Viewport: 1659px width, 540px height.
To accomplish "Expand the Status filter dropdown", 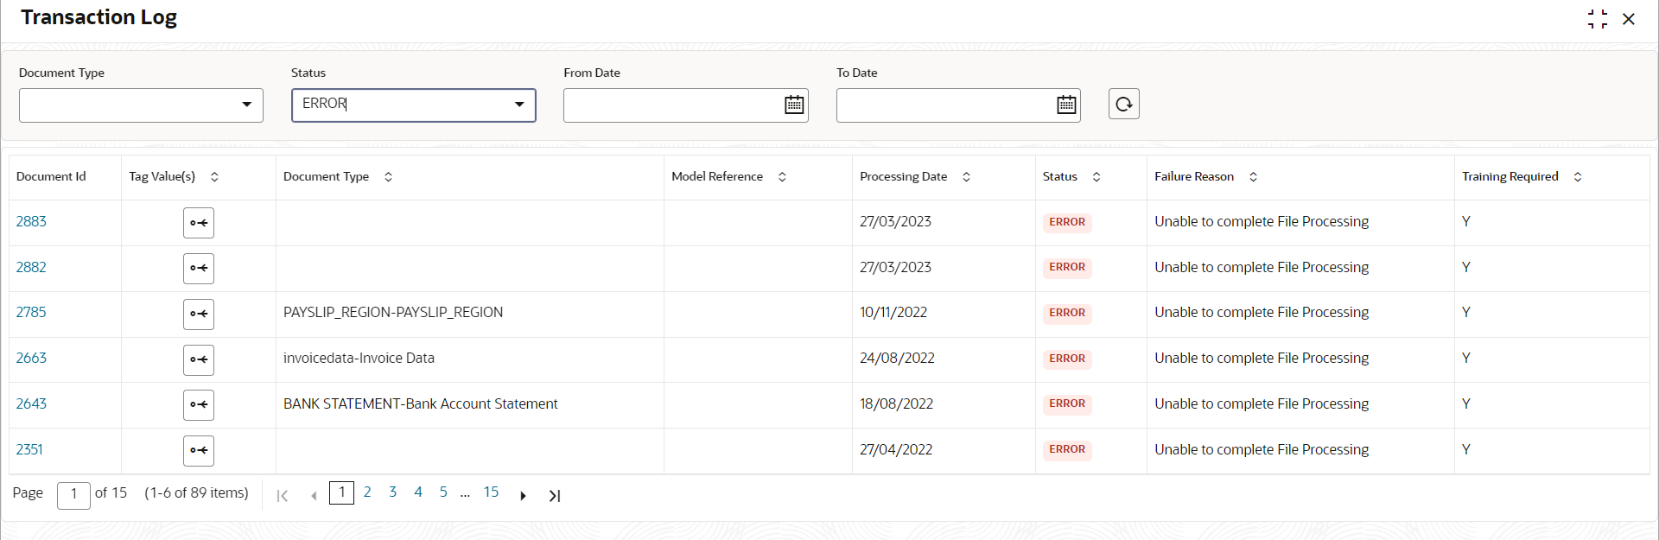I will click(519, 105).
